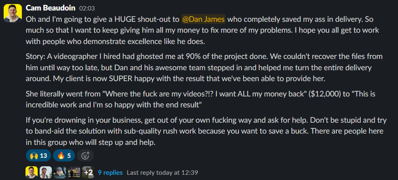Click the paragraph If you're drowning in your business
Screen dimensions: 398x180
tap(206, 131)
